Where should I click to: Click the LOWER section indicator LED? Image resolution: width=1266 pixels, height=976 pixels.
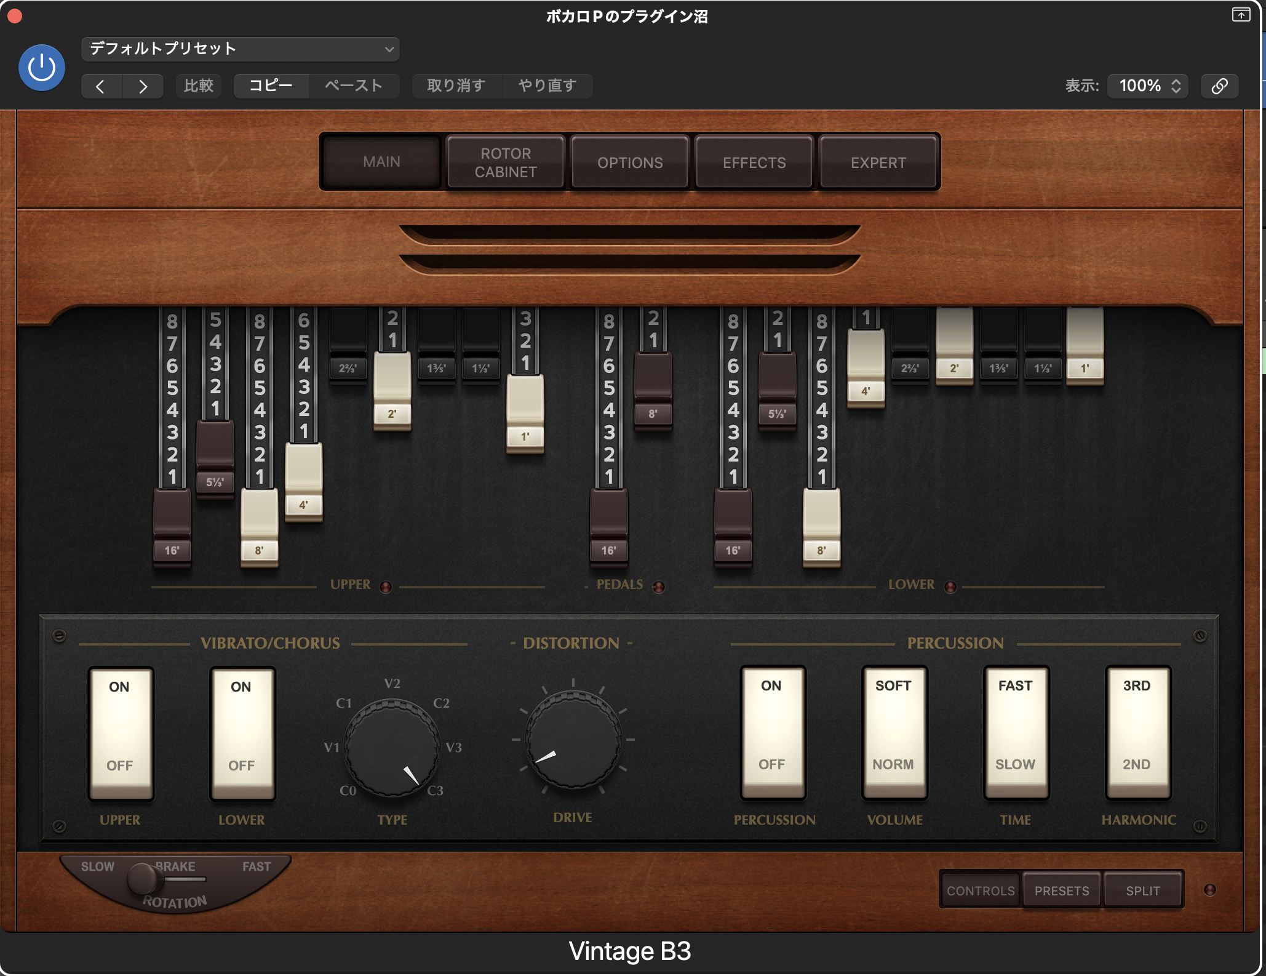(x=950, y=586)
